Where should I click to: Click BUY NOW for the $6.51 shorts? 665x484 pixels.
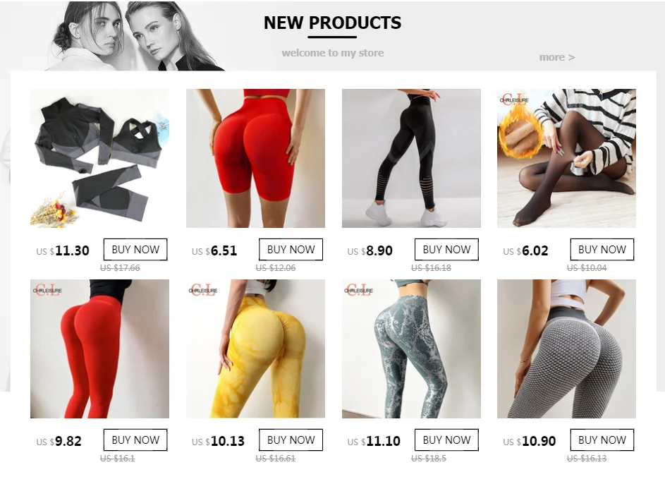coord(291,250)
